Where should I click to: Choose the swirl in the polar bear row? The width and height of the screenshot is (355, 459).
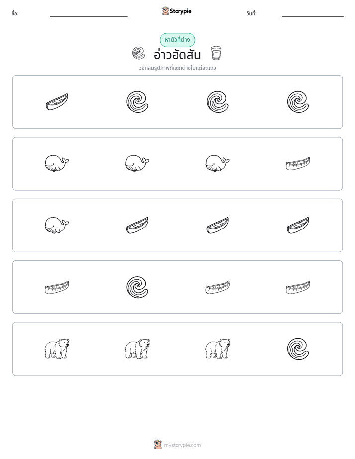pyautogui.click(x=298, y=349)
